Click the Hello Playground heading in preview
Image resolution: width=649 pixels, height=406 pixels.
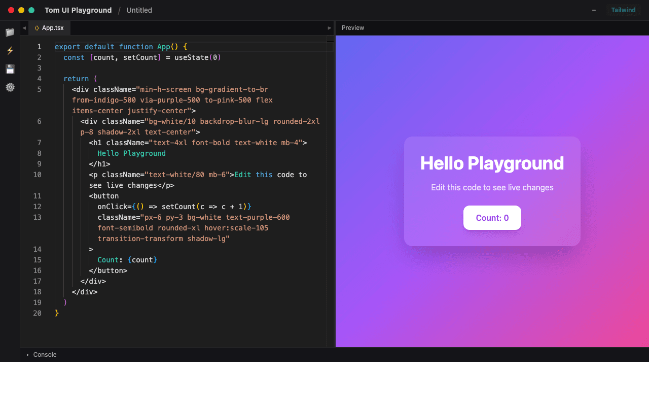492,163
